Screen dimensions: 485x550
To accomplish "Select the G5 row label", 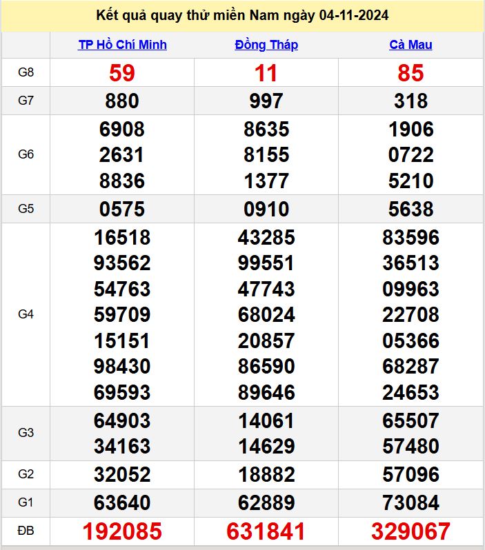I will coord(26,209).
